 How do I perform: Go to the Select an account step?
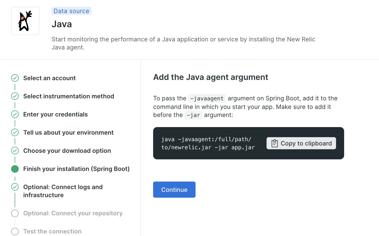[50, 78]
